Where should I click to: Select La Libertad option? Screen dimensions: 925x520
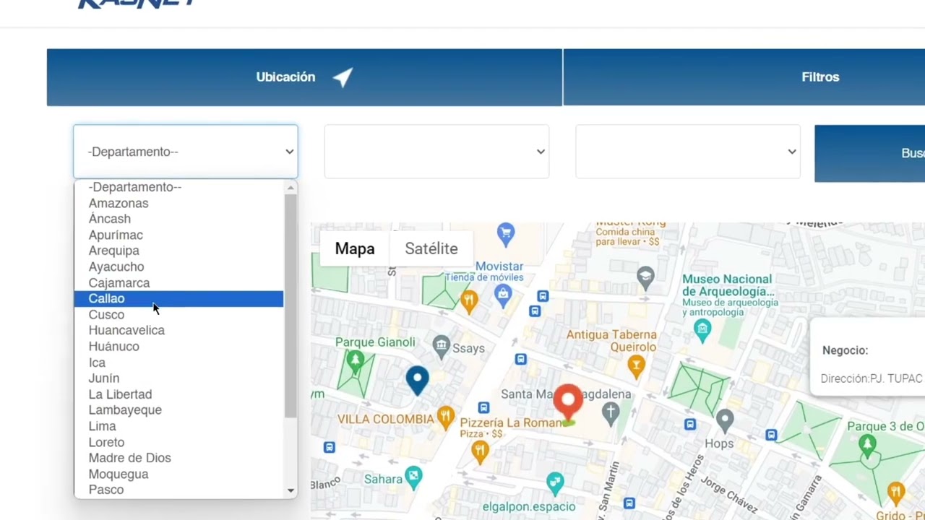178,394
